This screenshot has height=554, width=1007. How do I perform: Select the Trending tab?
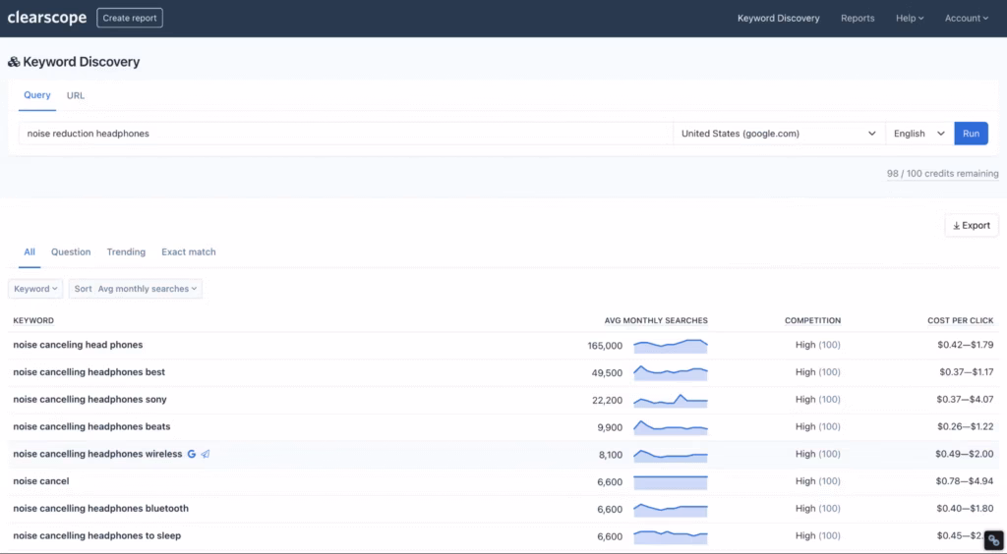(126, 252)
